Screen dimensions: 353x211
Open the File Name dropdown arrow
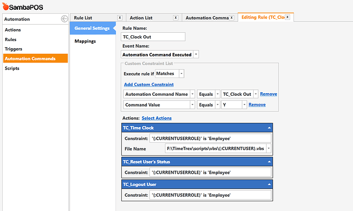point(269,149)
